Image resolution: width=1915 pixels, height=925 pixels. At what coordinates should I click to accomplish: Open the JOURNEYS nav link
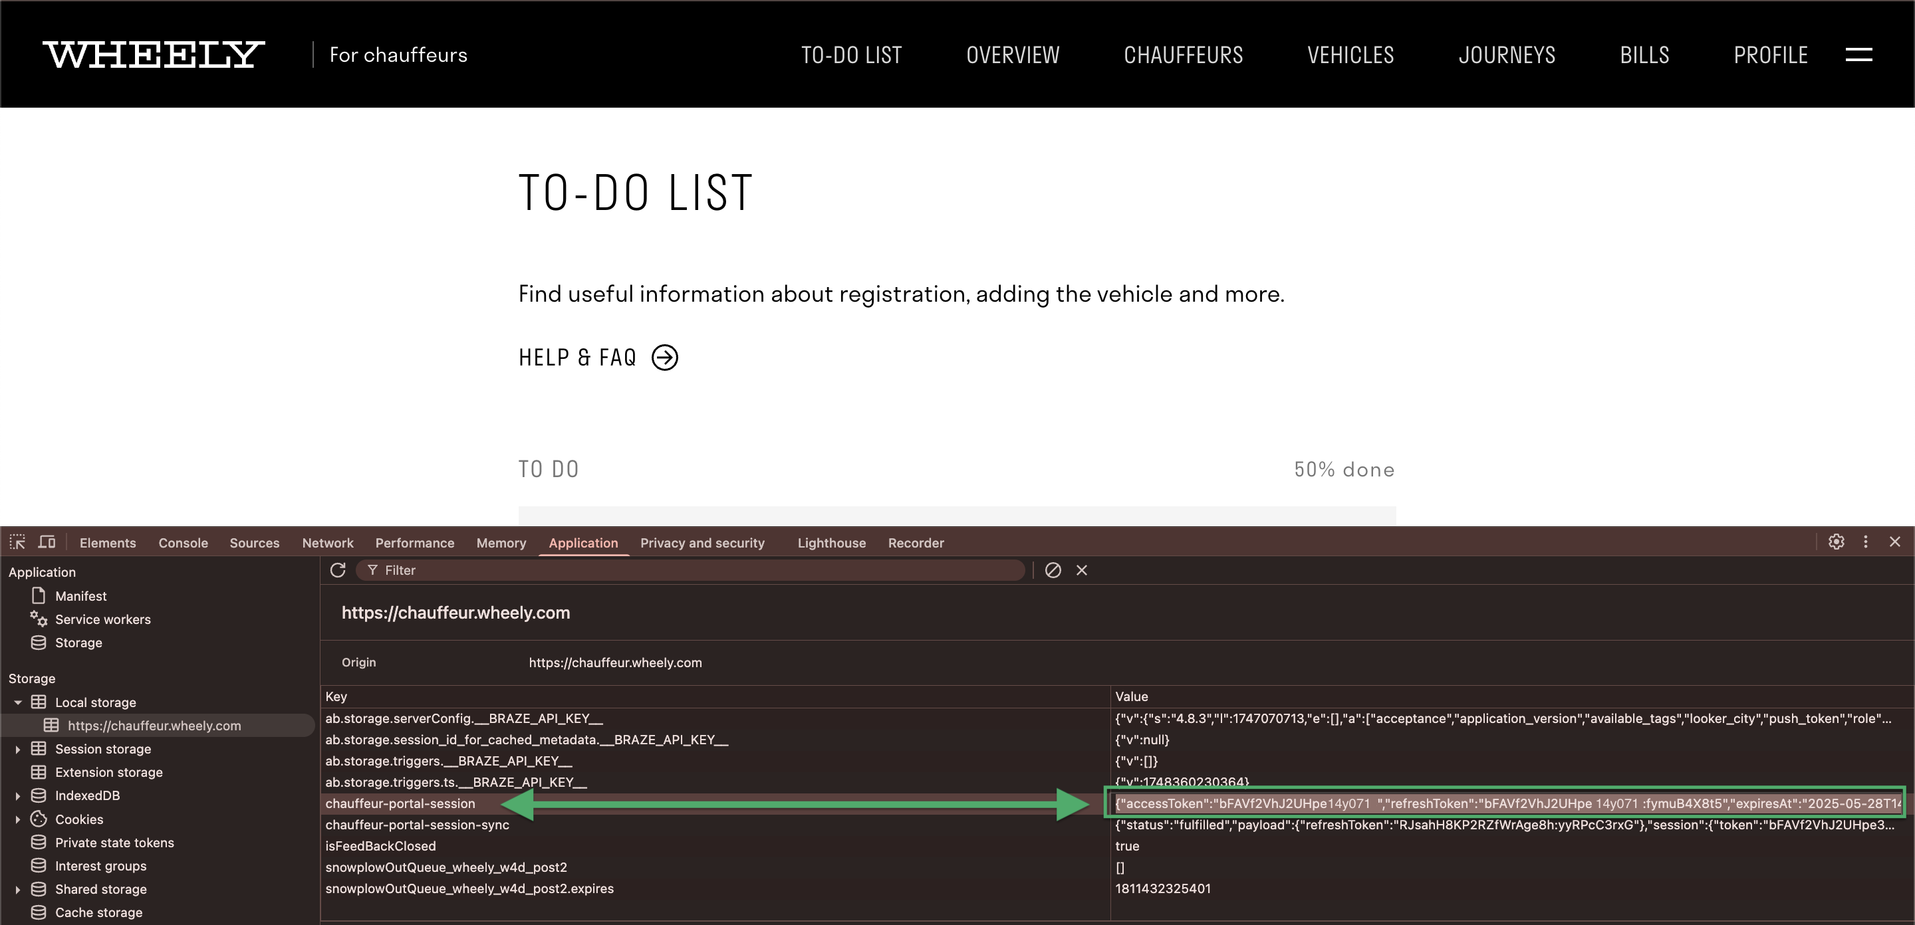tap(1507, 55)
